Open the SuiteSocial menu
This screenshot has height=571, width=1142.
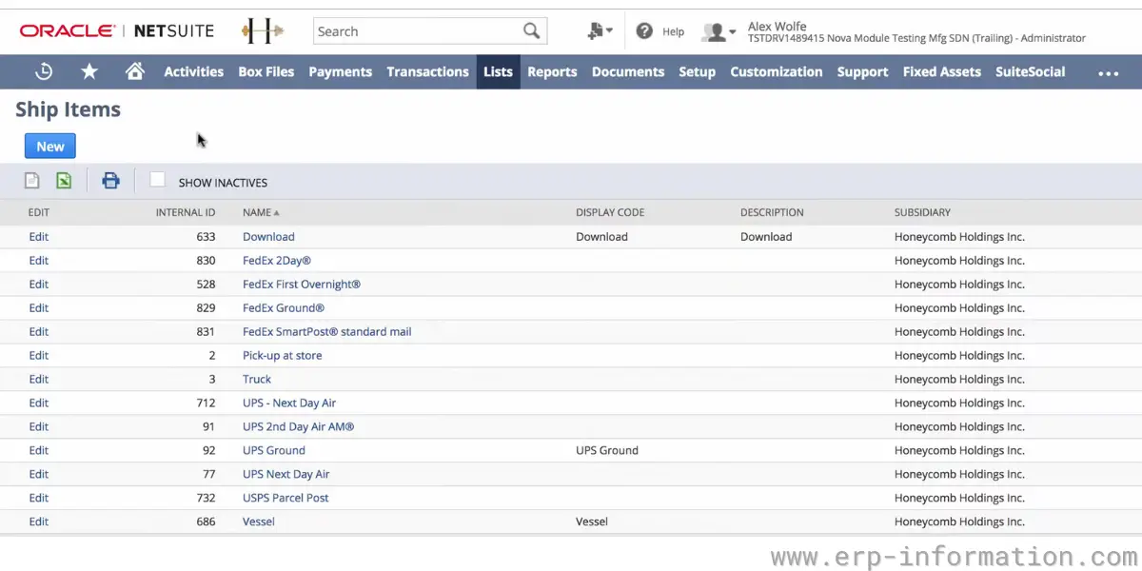pos(1031,71)
